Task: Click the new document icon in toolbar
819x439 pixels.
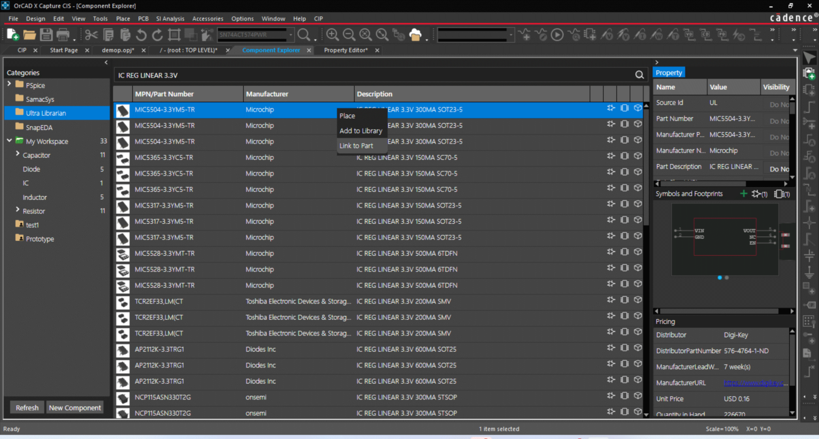Action: [x=13, y=35]
